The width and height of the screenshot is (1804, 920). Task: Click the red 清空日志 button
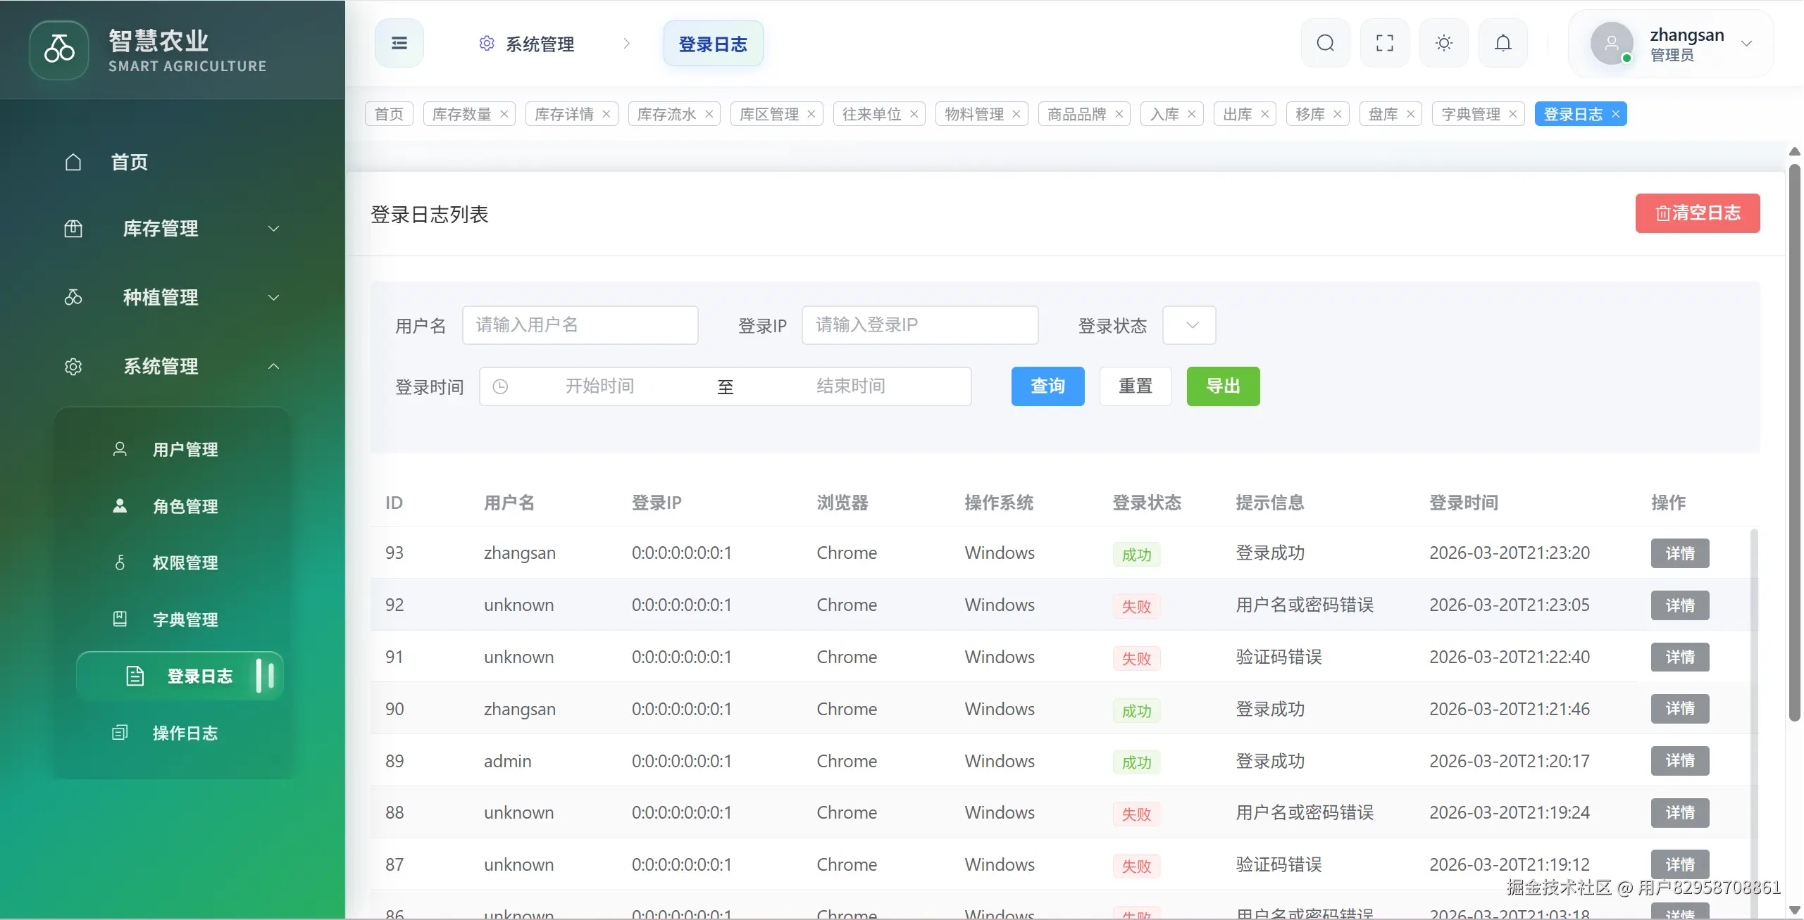coord(1697,213)
